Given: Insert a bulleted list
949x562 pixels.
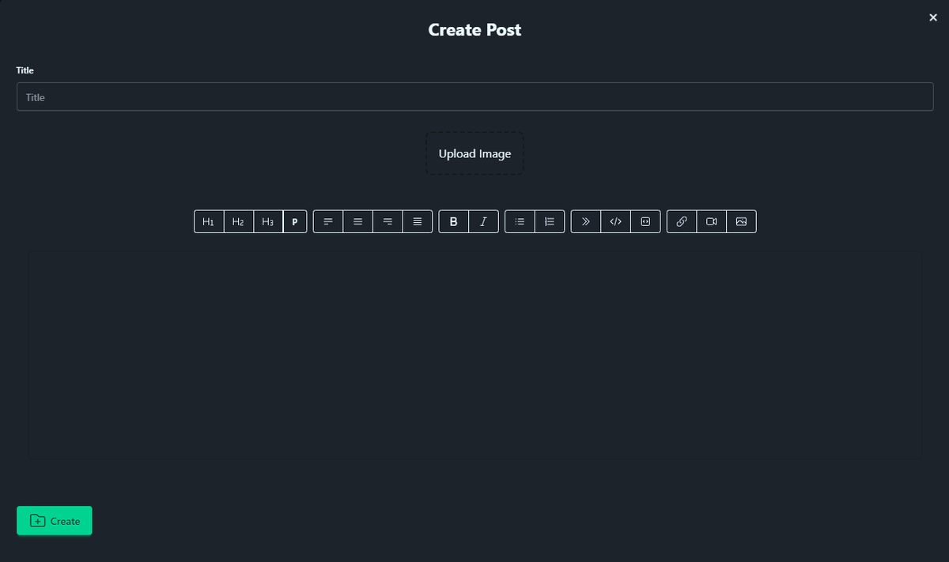Looking at the screenshot, I should tap(520, 221).
